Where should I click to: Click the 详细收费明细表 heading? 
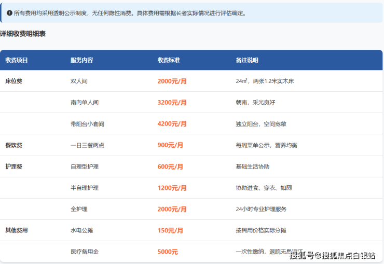[x=23, y=34]
